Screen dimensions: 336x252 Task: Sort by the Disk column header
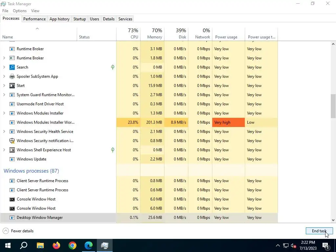pyautogui.click(x=176, y=34)
